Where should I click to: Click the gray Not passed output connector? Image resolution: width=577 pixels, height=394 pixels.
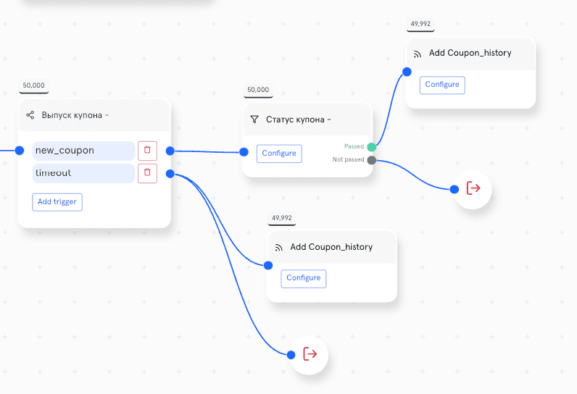pyautogui.click(x=372, y=160)
